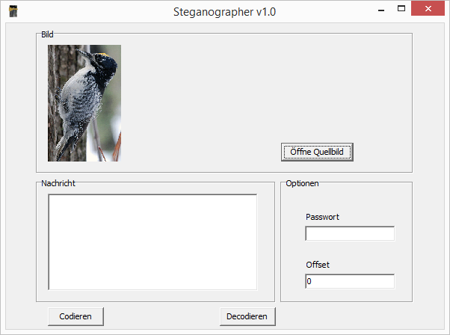This screenshot has width=450, height=335.
Task: Click the Steganographer v1.0 title text
Action: pyautogui.click(x=224, y=12)
